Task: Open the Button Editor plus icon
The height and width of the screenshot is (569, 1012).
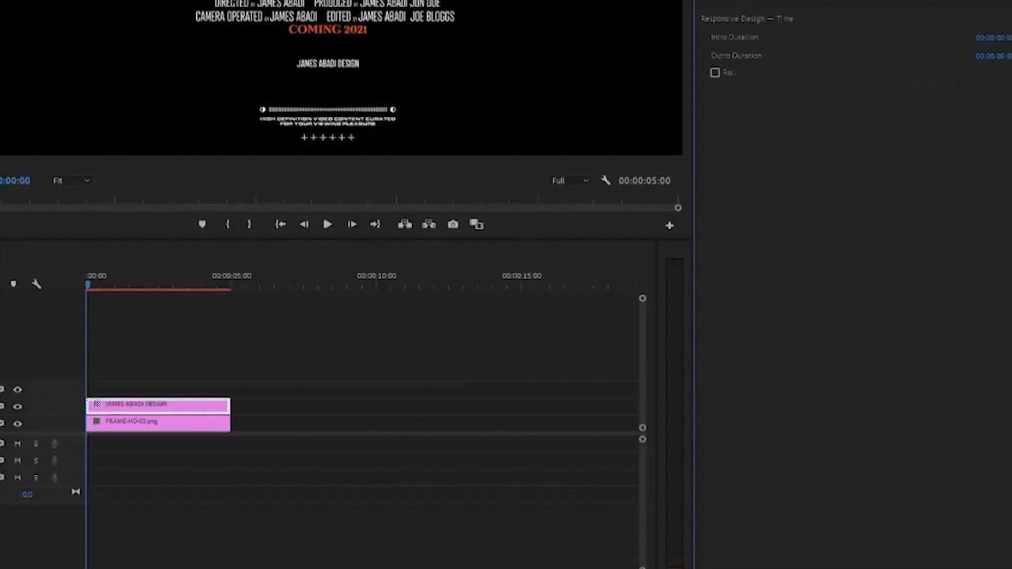Action: (670, 225)
